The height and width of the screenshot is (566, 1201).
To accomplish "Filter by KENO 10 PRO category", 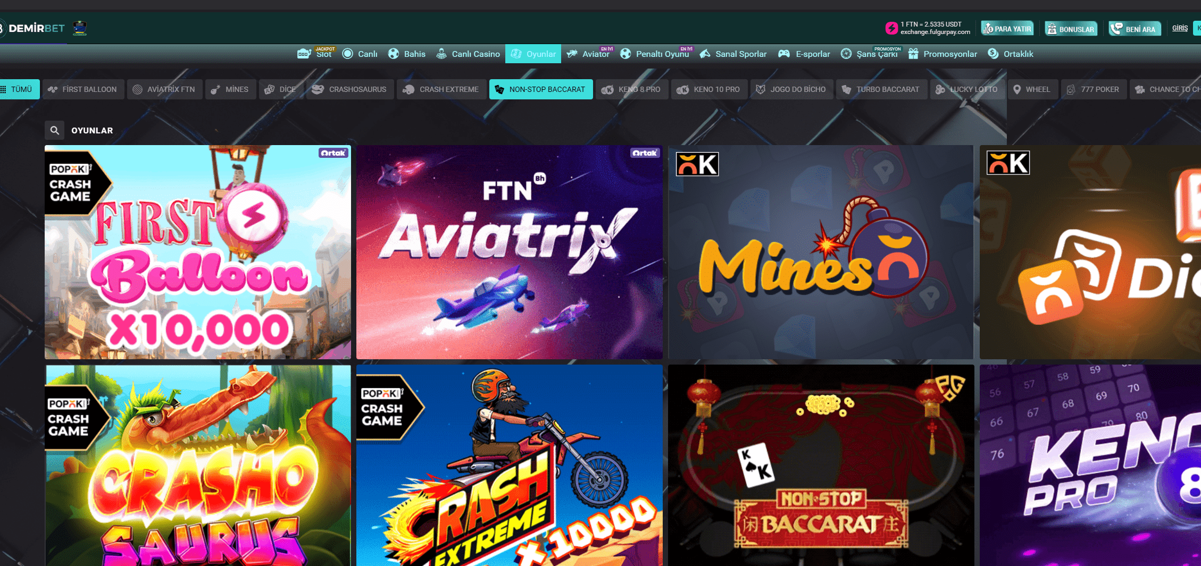I will pos(710,89).
